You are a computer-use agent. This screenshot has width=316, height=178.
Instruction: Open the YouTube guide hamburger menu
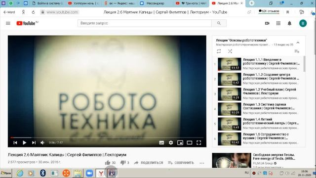(x=8, y=23)
